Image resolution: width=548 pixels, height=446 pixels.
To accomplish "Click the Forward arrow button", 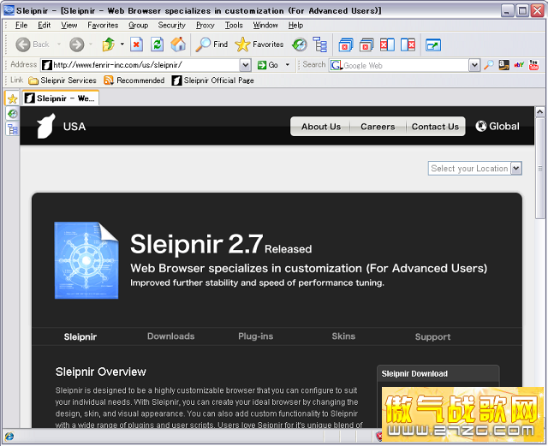I will coord(76,45).
